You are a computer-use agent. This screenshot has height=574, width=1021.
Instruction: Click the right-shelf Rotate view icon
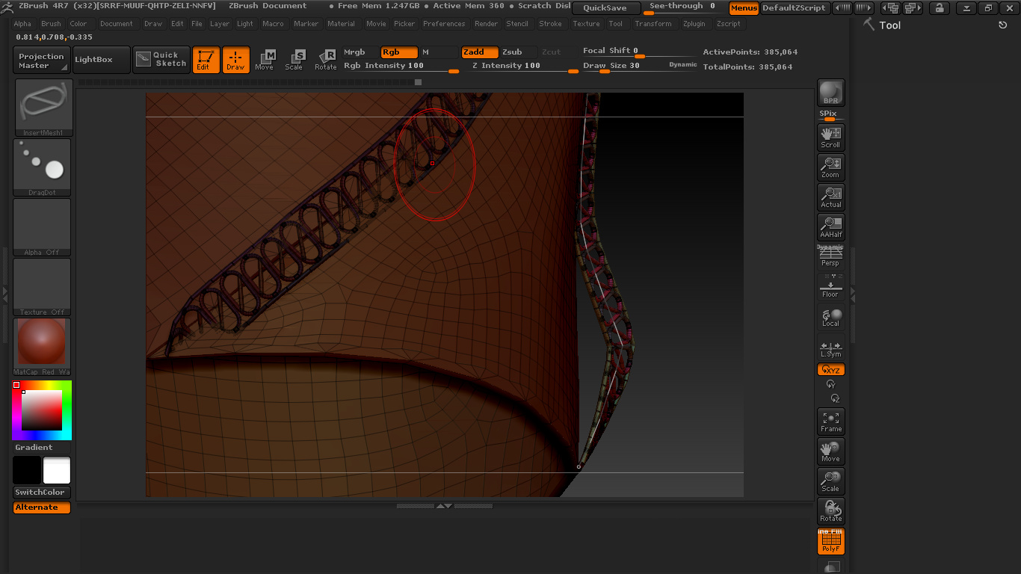point(830,511)
